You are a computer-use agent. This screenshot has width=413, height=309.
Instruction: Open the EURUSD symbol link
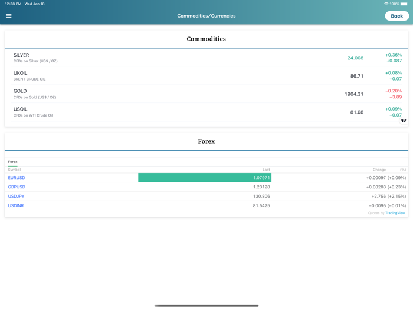click(17, 178)
